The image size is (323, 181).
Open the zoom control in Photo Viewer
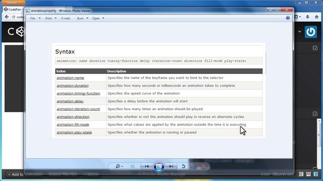point(119,166)
